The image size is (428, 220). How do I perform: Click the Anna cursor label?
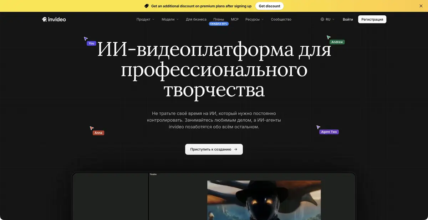click(98, 133)
